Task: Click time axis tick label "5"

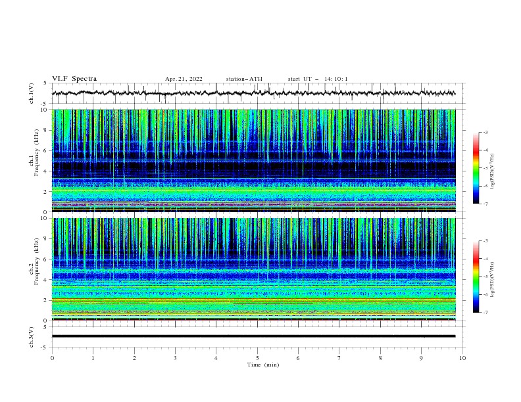Action: click(257, 358)
